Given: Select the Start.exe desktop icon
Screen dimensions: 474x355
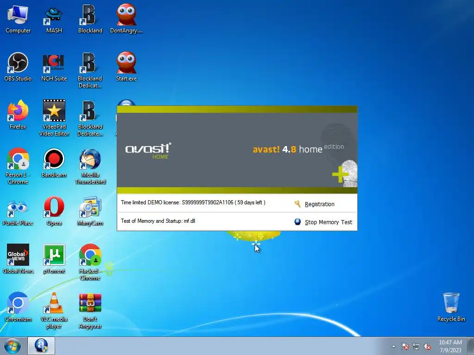Looking at the screenshot, I should (126, 67).
